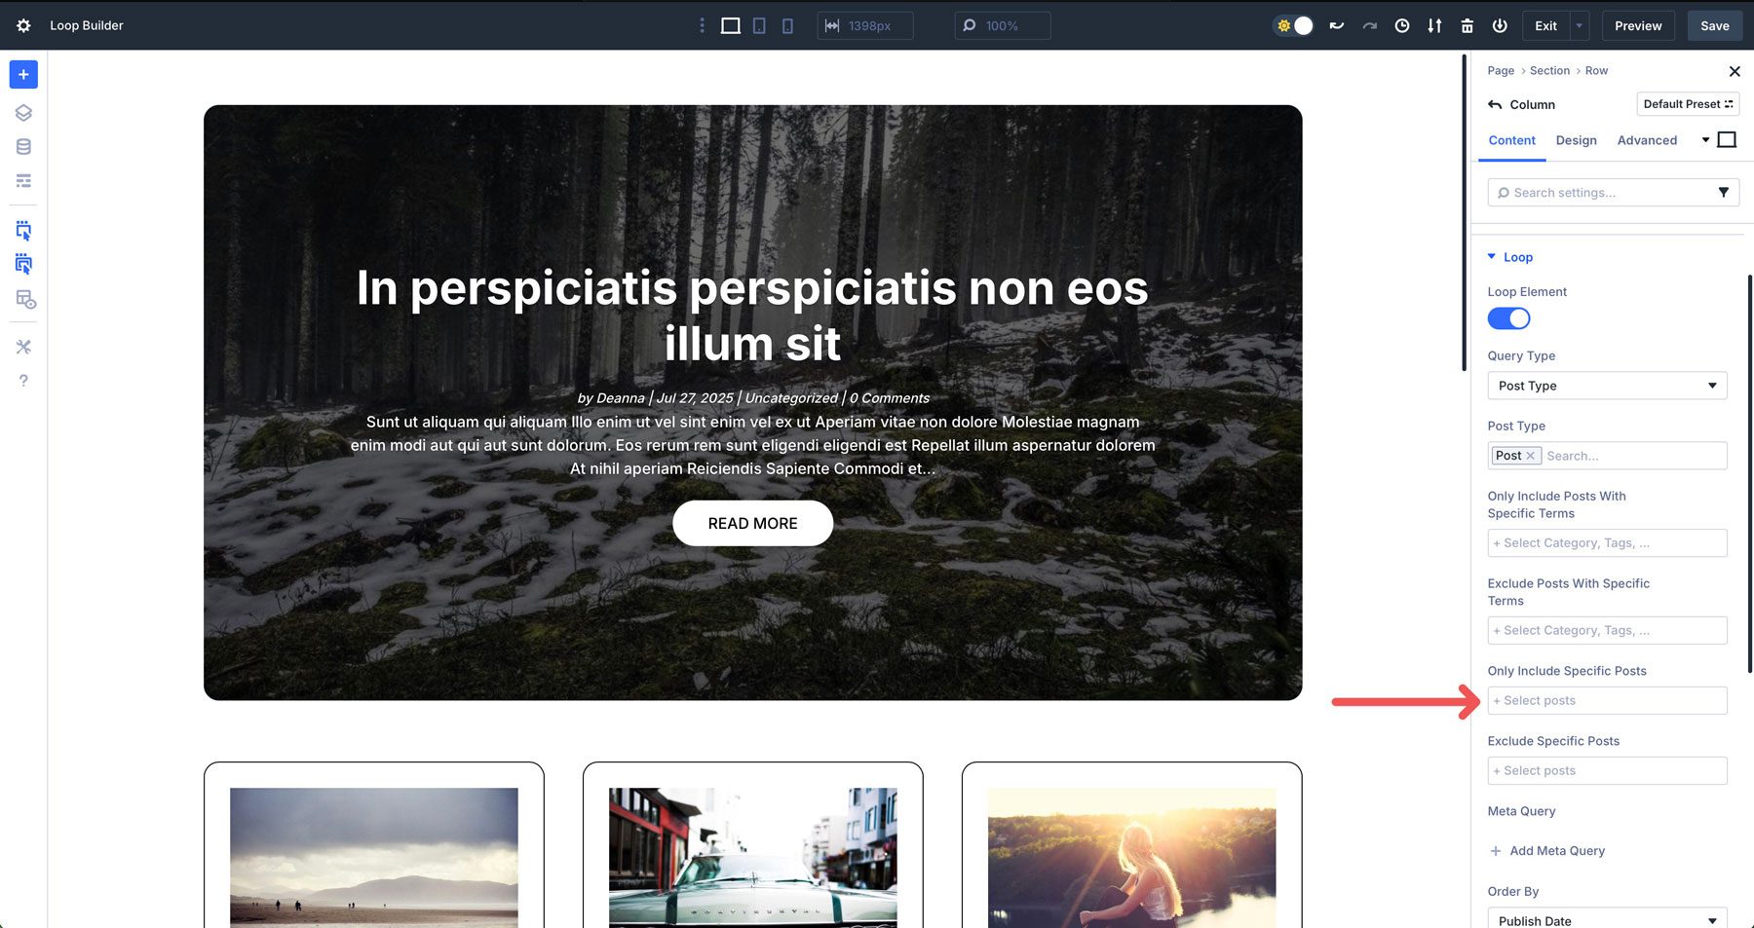Screen dimensions: 1754x928
Task: Remove the Post tag from Post Type
Action: (1531, 455)
